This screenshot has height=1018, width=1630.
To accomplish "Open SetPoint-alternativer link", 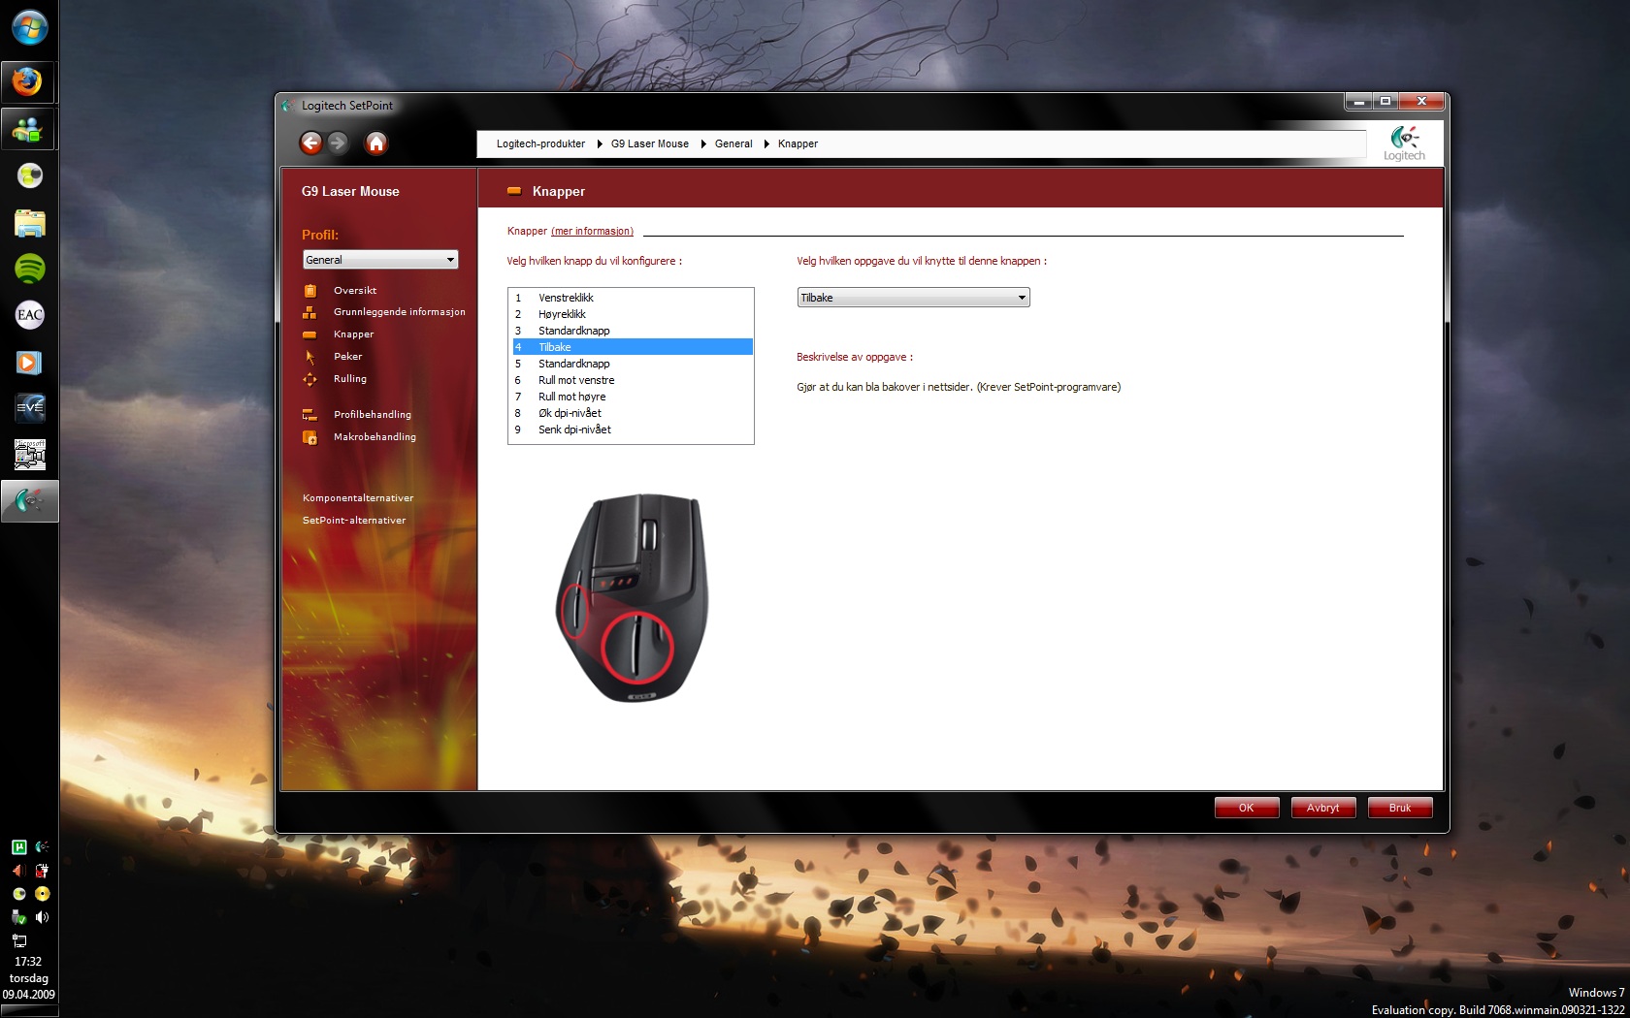I will [354, 521].
